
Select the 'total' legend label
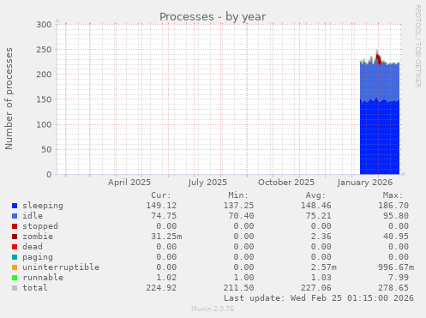[35, 288]
